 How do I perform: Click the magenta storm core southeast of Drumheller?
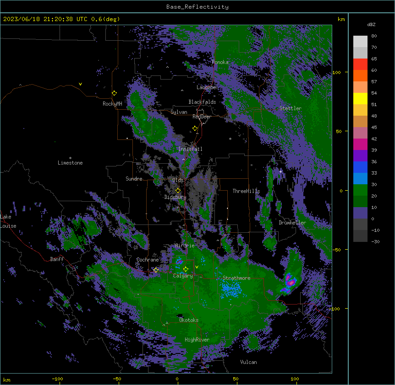tap(291, 283)
